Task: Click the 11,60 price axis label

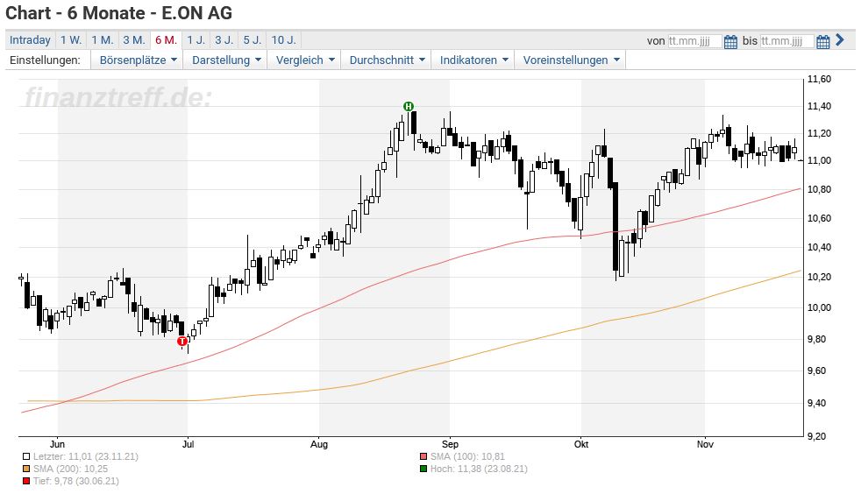Action: coord(819,80)
